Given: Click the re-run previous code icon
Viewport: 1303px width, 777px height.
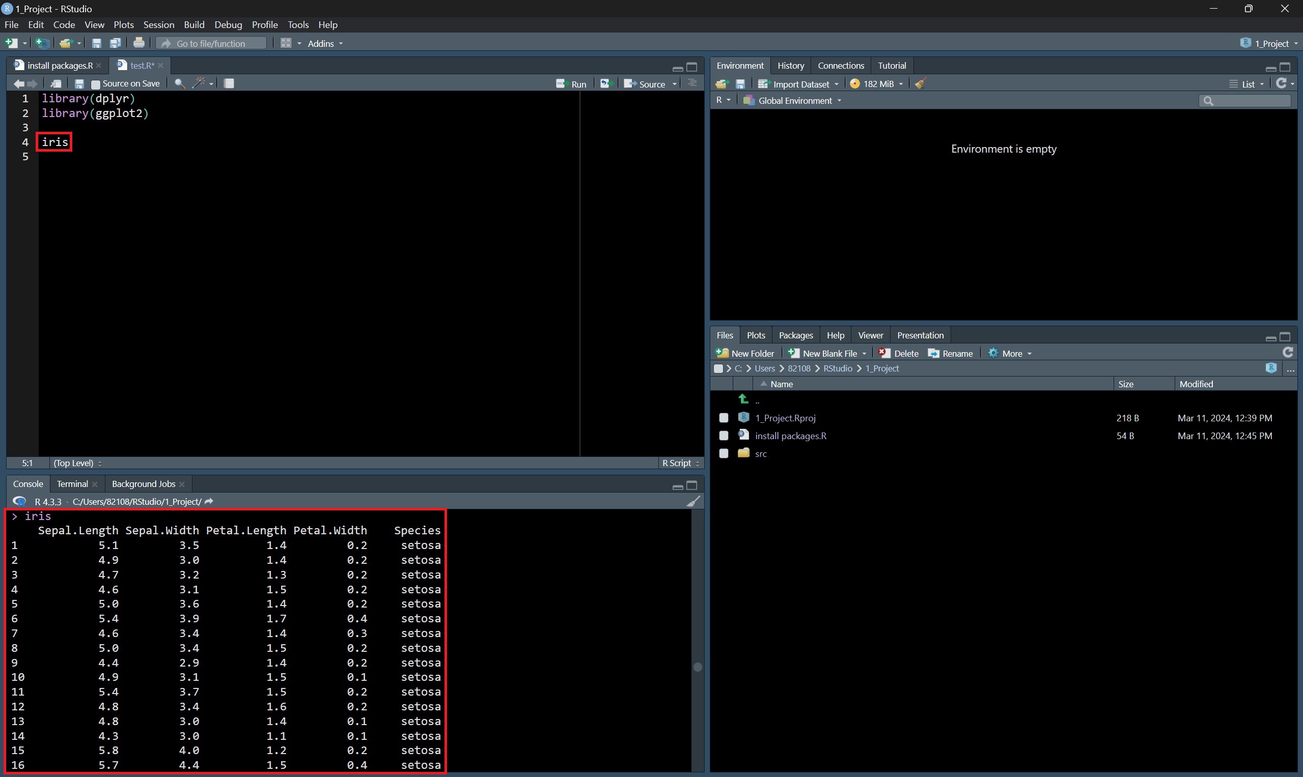Looking at the screenshot, I should pyautogui.click(x=606, y=84).
